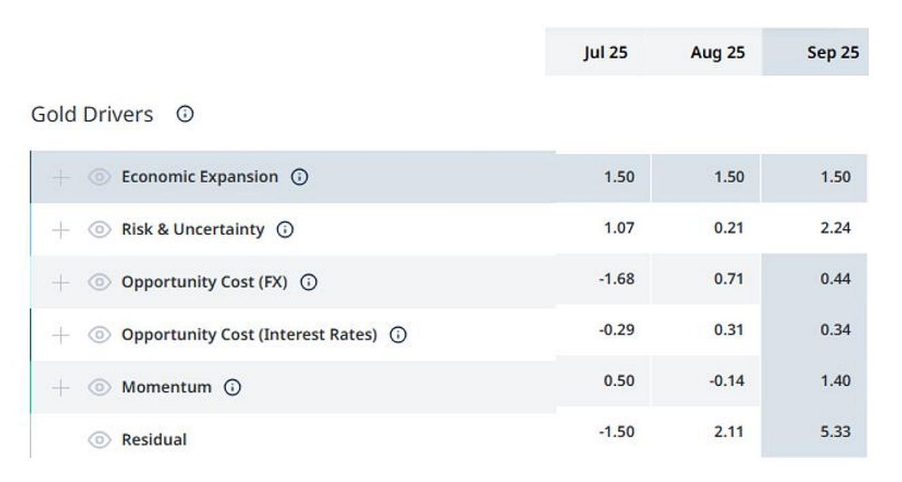902x482 pixels.
Task: Click Risk & Uncertainty info icon
Action: (x=285, y=229)
